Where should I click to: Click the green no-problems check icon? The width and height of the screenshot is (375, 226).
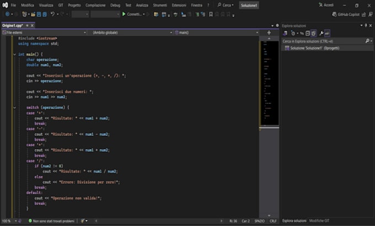(30, 221)
